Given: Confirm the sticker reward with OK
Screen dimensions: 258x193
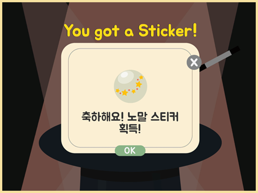Looking at the screenshot, I should (130, 151).
